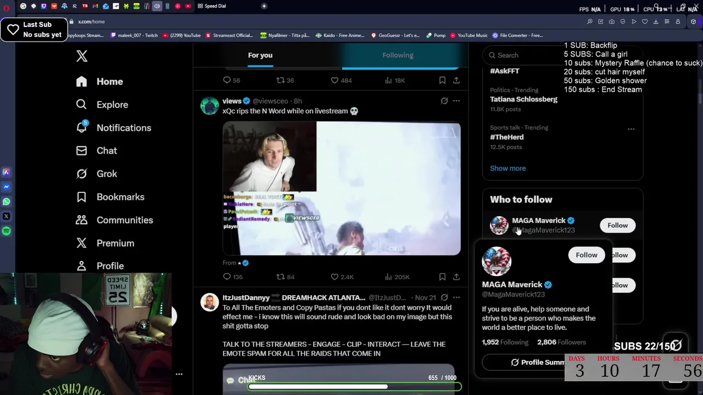Open Messenger in Opera sidebar
This screenshot has width=703, height=395.
click(x=7, y=187)
